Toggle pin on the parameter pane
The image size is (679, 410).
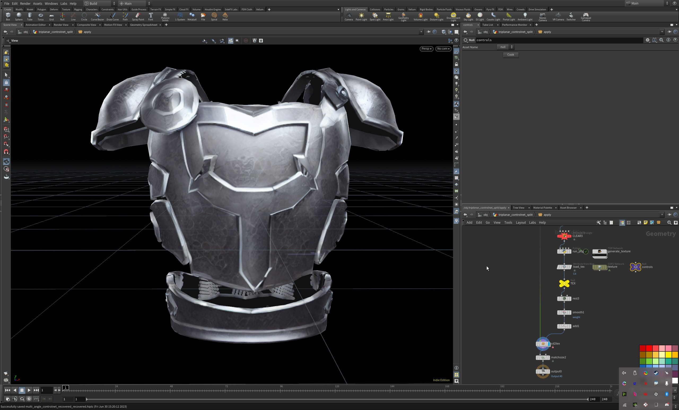669,32
